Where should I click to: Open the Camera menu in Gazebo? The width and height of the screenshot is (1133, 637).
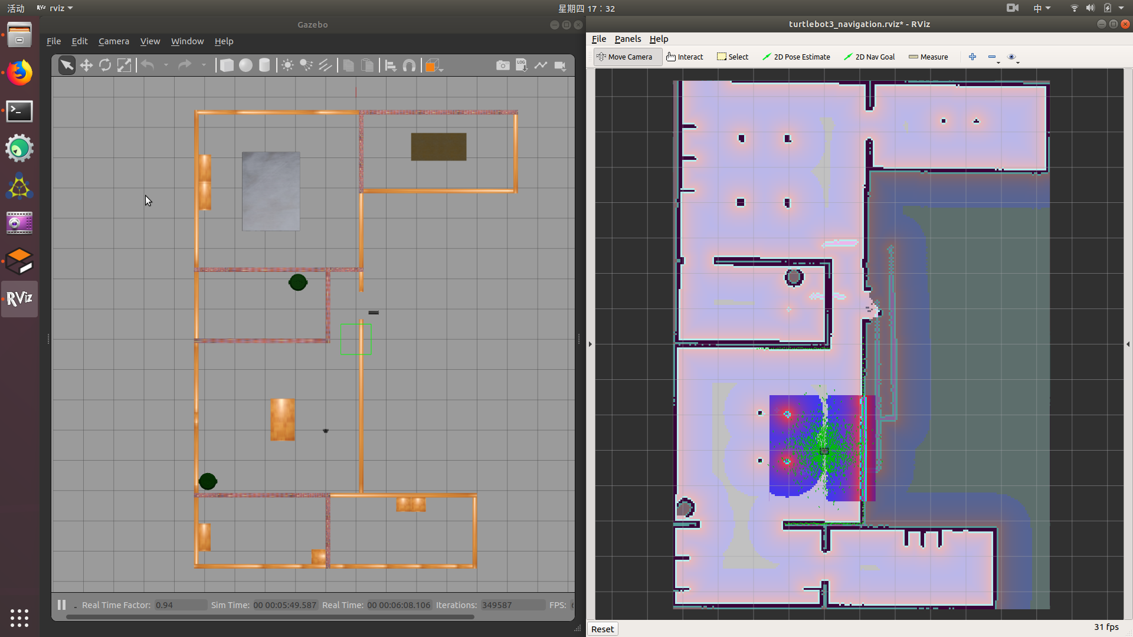pyautogui.click(x=113, y=41)
